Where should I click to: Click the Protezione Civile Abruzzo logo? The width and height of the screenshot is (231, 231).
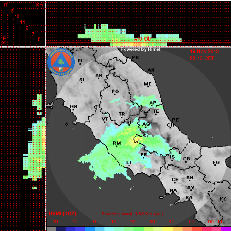pos(61,62)
